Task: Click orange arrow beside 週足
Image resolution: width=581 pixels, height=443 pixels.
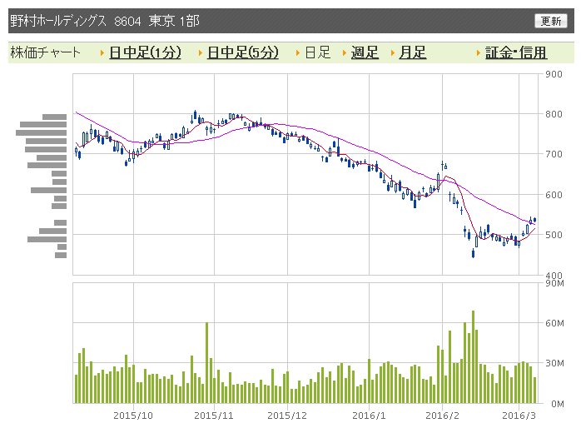Action: (345, 53)
